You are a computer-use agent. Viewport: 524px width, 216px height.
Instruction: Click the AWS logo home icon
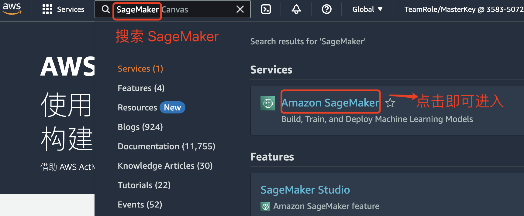coord(12,9)
